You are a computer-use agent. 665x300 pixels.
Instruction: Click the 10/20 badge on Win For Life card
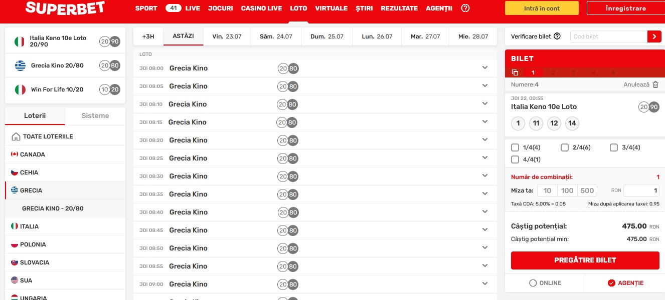click(x=110, y=89)
